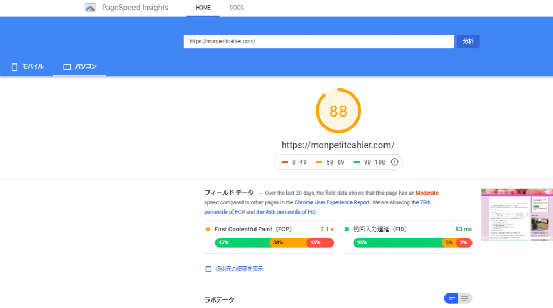Click the 95% green FID segment
The width and height of the screenshot is (553, 308).
pyautogui.click(x=398, y=243)
